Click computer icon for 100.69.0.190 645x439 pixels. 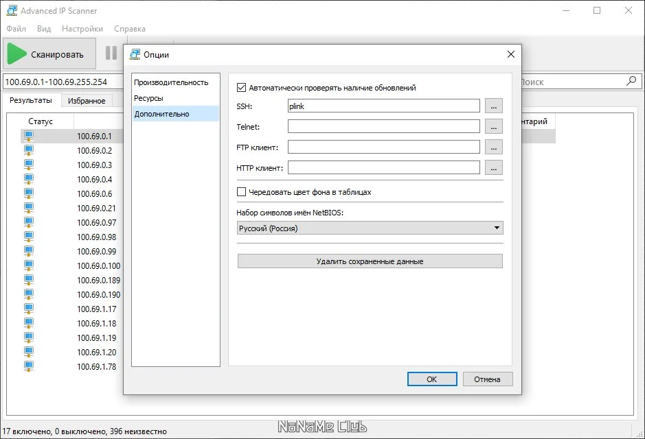click(29, 294)
